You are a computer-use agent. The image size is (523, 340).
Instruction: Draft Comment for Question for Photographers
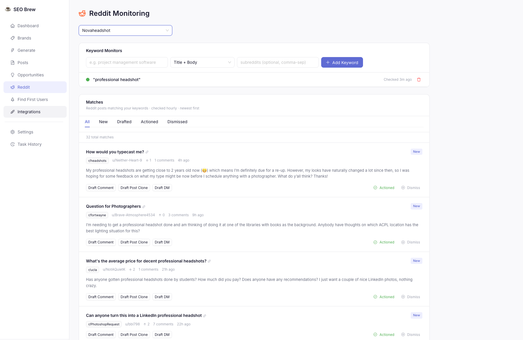101,242
